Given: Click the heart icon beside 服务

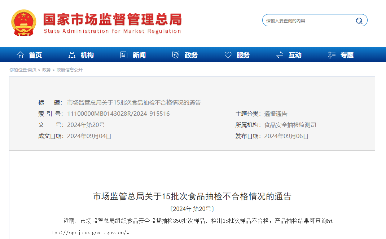Looking at the screenshot, I should click(228, 55).
